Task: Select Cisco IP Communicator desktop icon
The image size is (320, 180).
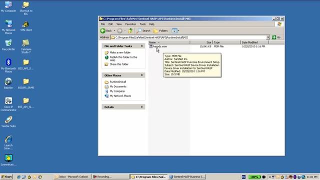Action: point(8,104)
